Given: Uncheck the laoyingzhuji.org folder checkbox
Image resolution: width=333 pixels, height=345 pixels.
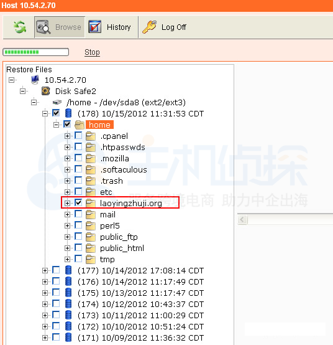Looking at the screenshot, I should (78, 202).
